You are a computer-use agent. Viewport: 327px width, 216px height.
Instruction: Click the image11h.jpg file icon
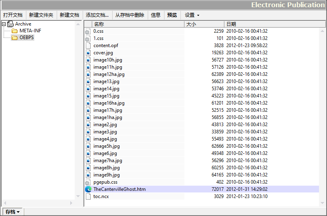tap(88, 67)
